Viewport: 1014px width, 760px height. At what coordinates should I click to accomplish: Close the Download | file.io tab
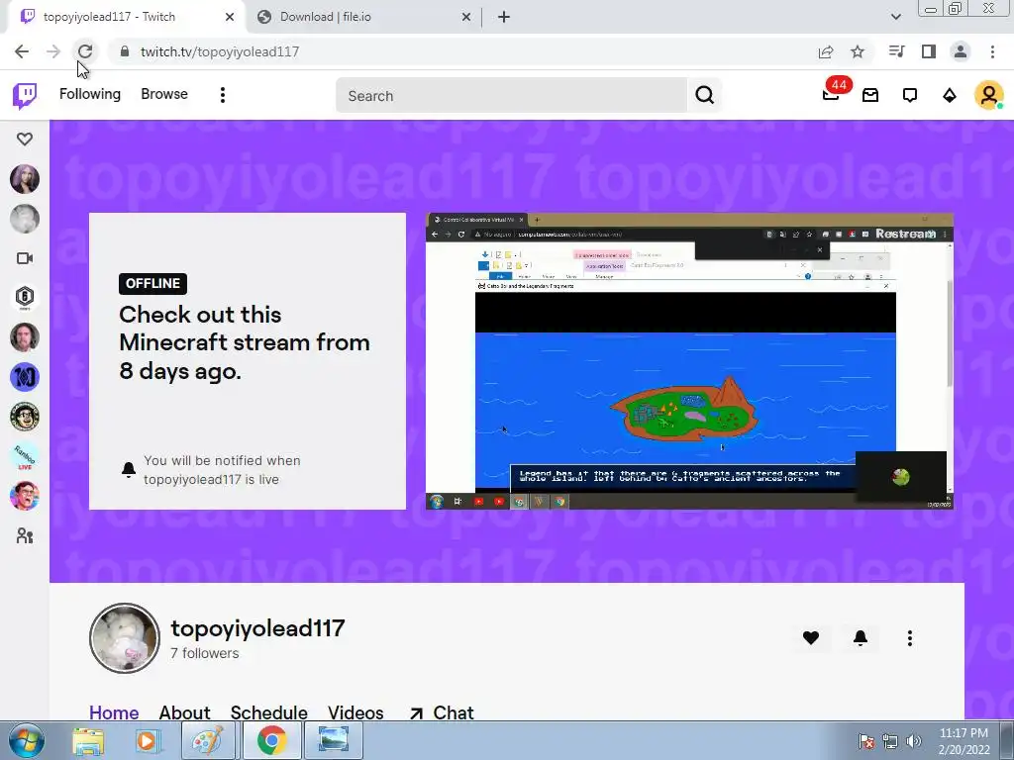pyautogui.click(x=466, y=17)
